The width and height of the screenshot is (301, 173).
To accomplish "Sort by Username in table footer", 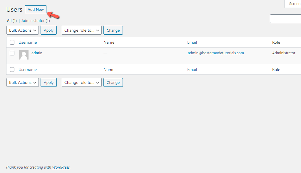I will pos(28,69).
